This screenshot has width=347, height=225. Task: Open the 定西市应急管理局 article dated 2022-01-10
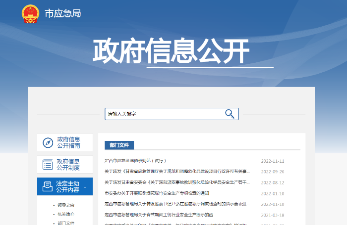177,204
